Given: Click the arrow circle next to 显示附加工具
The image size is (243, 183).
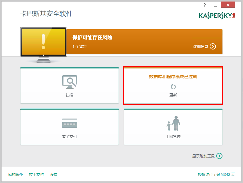Looking at the screenshot, I should coord(219,156).
